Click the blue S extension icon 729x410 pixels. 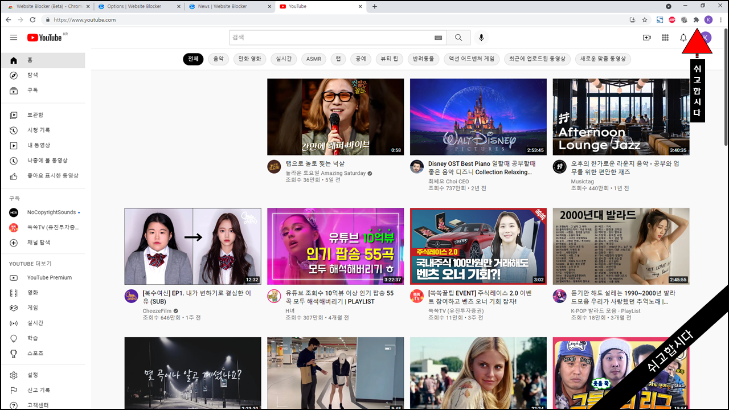660,19
